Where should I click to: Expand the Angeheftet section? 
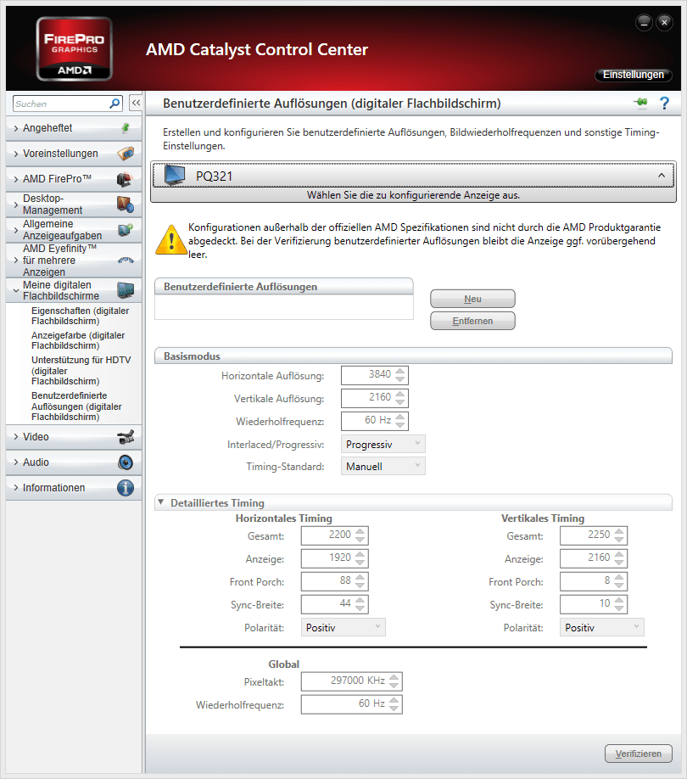click(x=16, y=129)
